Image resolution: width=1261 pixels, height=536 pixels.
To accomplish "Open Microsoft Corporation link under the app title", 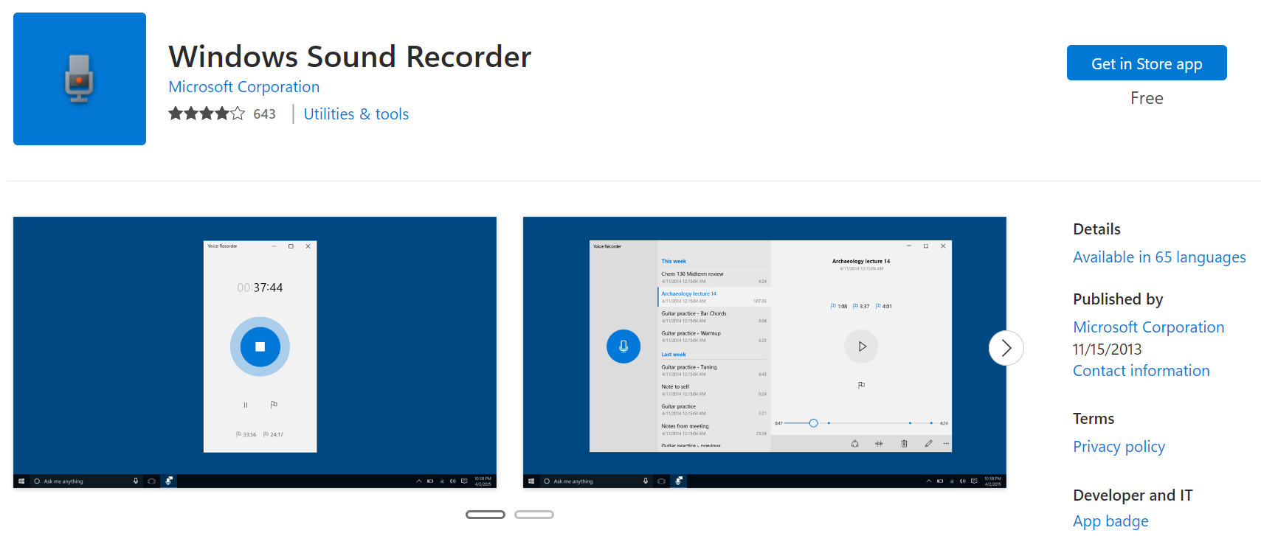I will coord(243,87).
